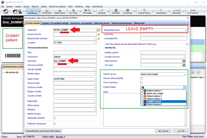The image size is (207, 138).
Task: Open the Laboratory toolbar tool
Action: click(x=176, y=12)
